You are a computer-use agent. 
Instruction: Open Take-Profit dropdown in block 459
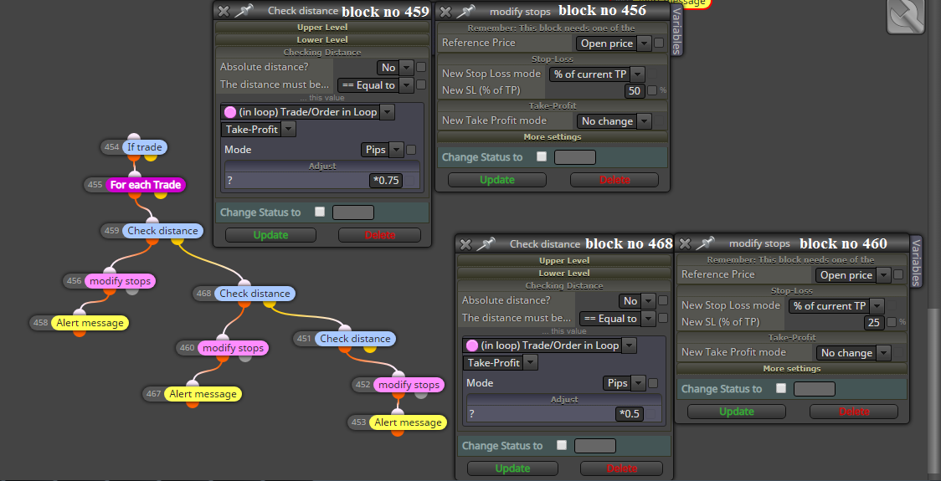pyautogui.click(x=258, y=129)
